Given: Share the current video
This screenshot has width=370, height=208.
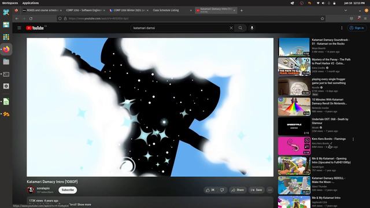Looking at the screenshot, I should pyautogui.click(x=238, y=190).
